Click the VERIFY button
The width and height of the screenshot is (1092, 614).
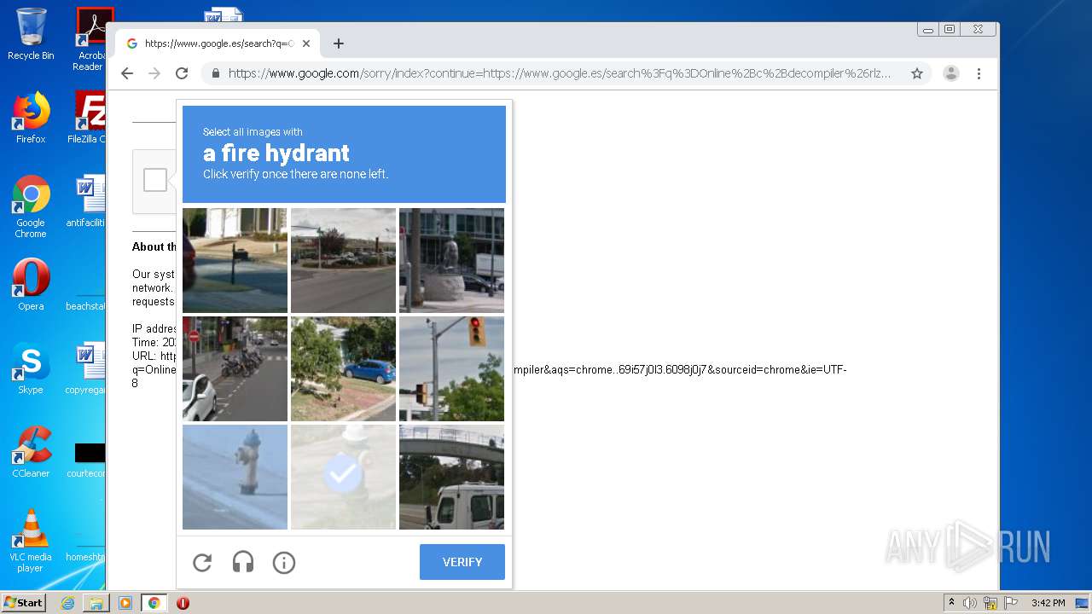[462, 562]
